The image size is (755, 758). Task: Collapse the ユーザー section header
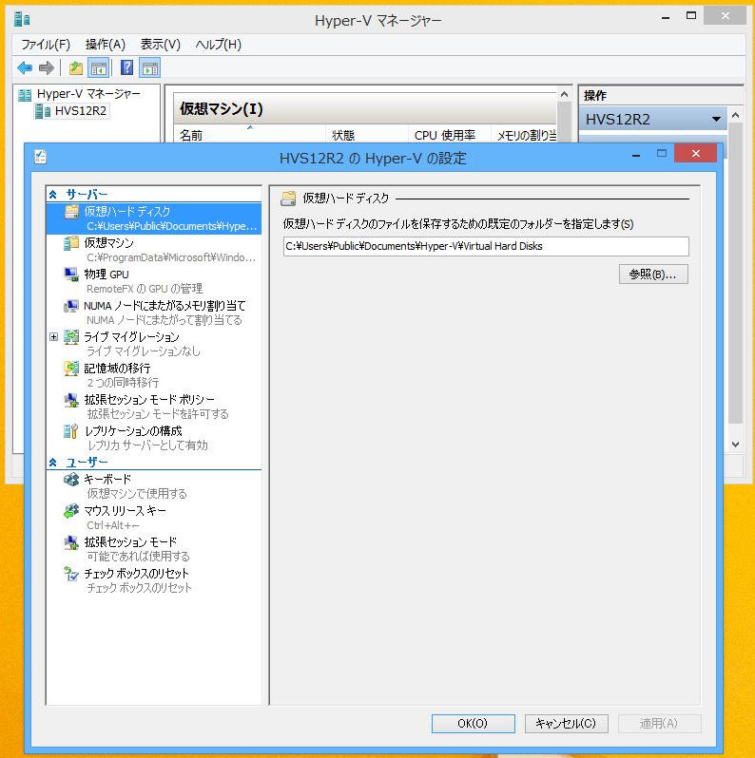(x=52, y=463)
